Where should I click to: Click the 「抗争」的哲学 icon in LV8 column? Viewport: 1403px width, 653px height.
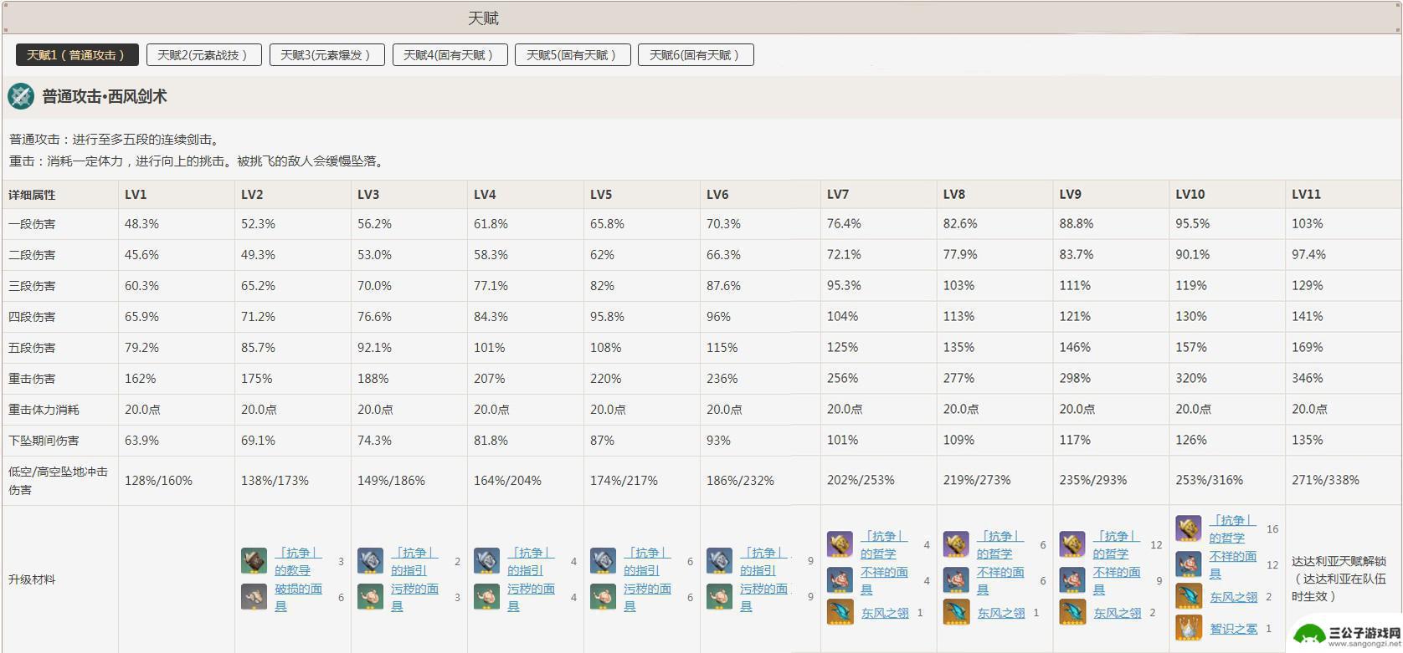tap(956, 544)
